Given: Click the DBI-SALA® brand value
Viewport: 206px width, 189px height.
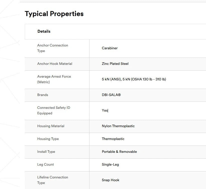Looking at the screenshot, I should [x=111, y=95].
